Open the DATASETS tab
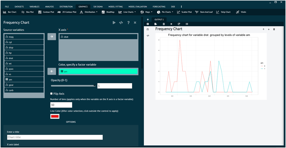 (19, 7)
